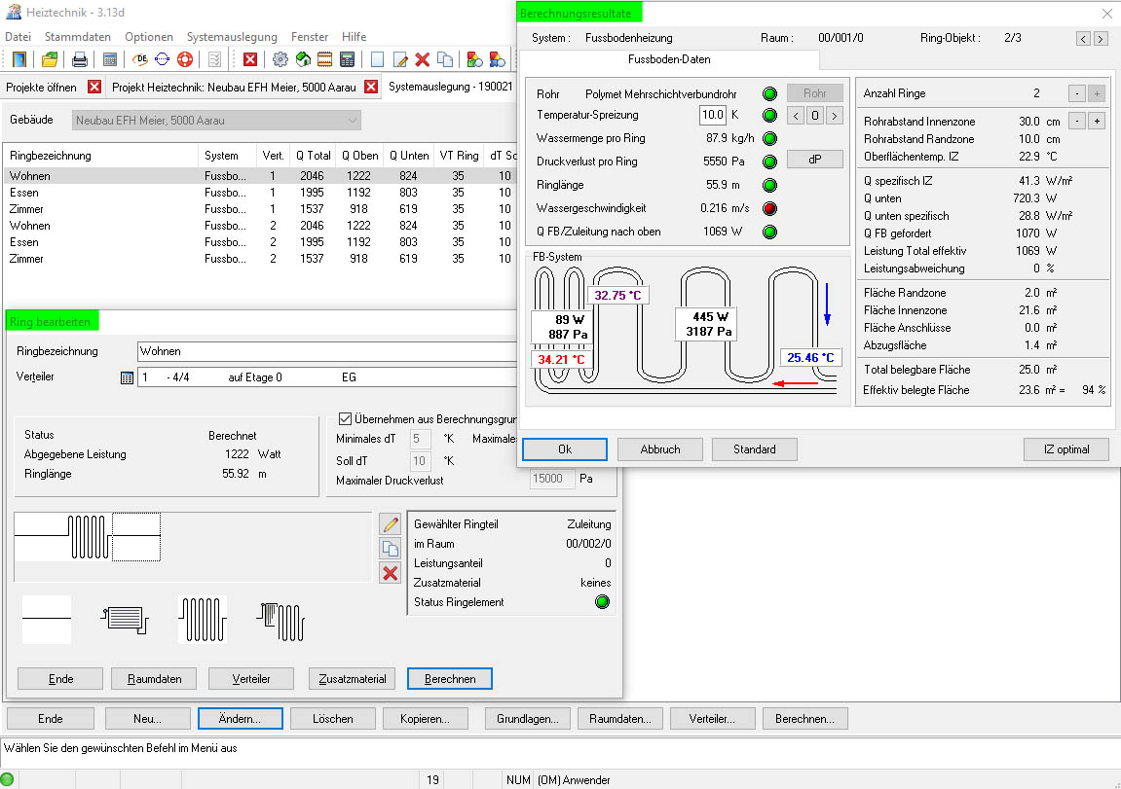
Task: Click the copy pages toolbar icon
Action: click(445, 59)
